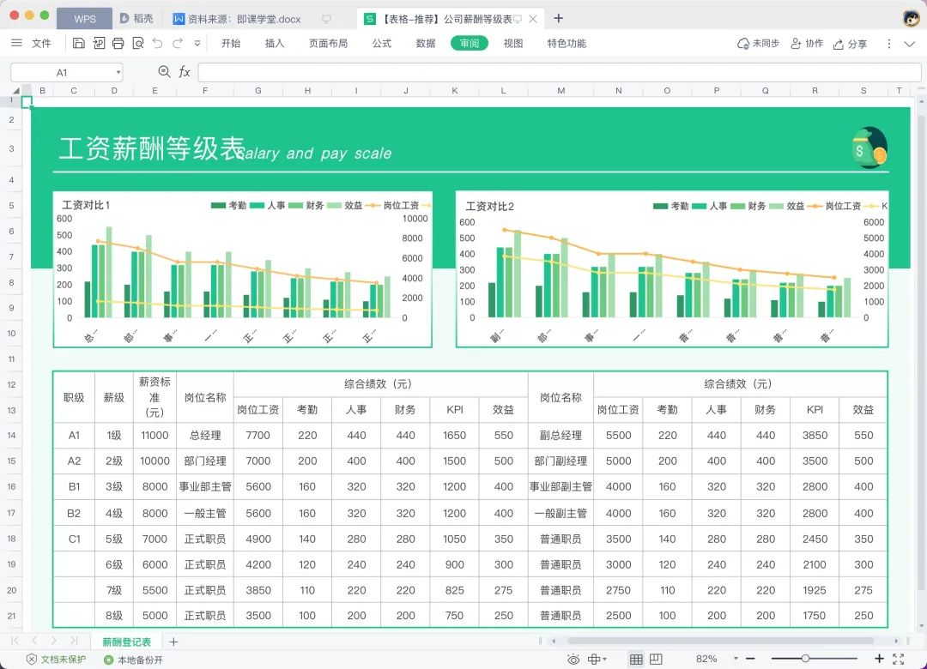Toggle eye protection mode icon
This screenshot has height=669, width=927.
(573, 659)
